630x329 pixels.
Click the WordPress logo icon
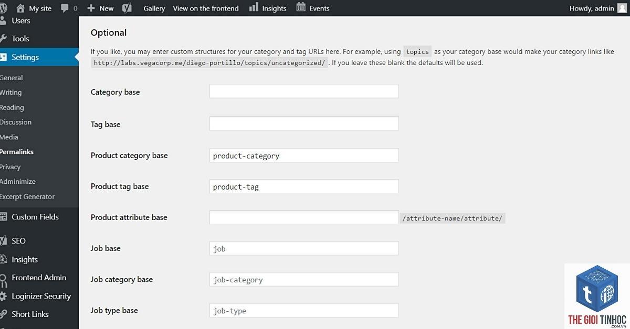pos(2,8)
